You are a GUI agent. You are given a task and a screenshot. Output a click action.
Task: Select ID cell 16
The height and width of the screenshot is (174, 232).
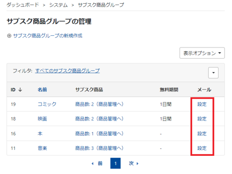point(13,134)
